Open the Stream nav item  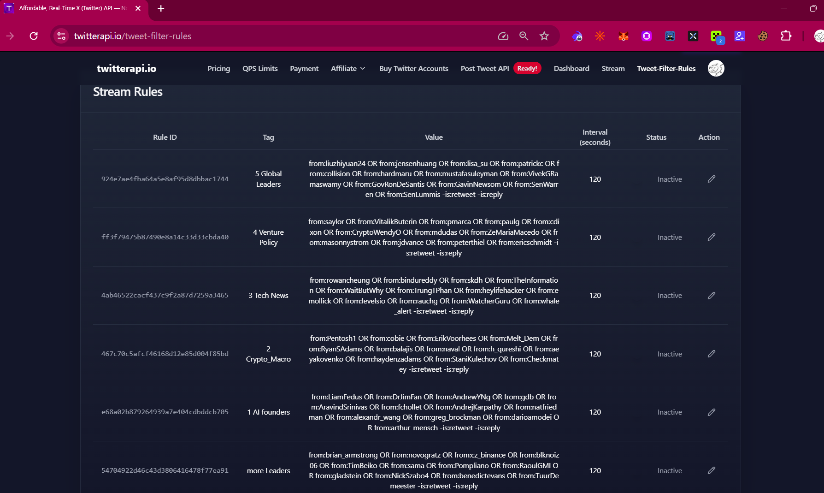coord(613,68)
